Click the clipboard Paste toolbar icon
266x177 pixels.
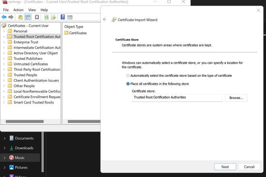pos(37,17)
